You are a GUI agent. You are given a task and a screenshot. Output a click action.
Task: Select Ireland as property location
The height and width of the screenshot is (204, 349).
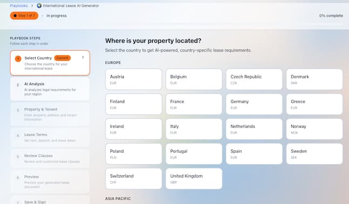tap(133, 129)
